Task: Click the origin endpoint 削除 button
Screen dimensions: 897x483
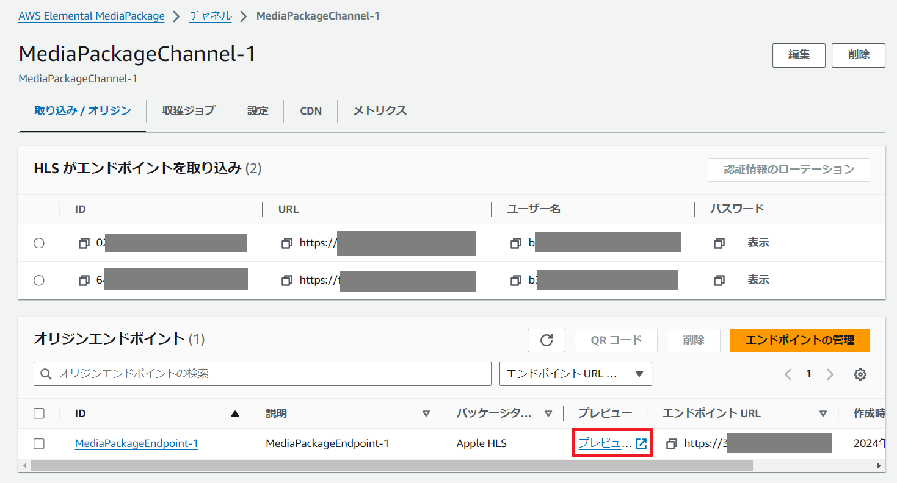Action: tap(694, 340)
